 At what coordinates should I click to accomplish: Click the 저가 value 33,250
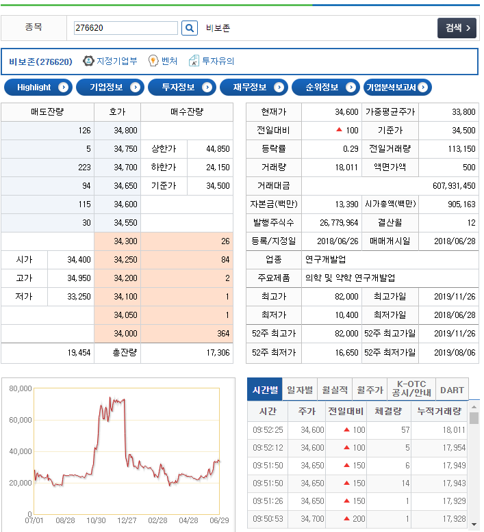pyautogui.click(x=79, y=297)
